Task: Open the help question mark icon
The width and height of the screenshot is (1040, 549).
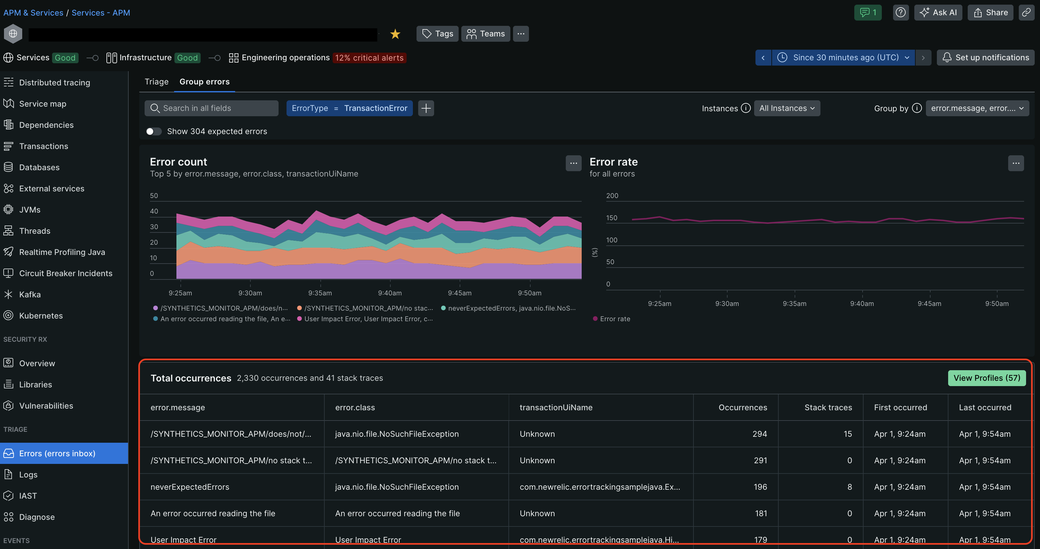Action: (x=900, y=13)
